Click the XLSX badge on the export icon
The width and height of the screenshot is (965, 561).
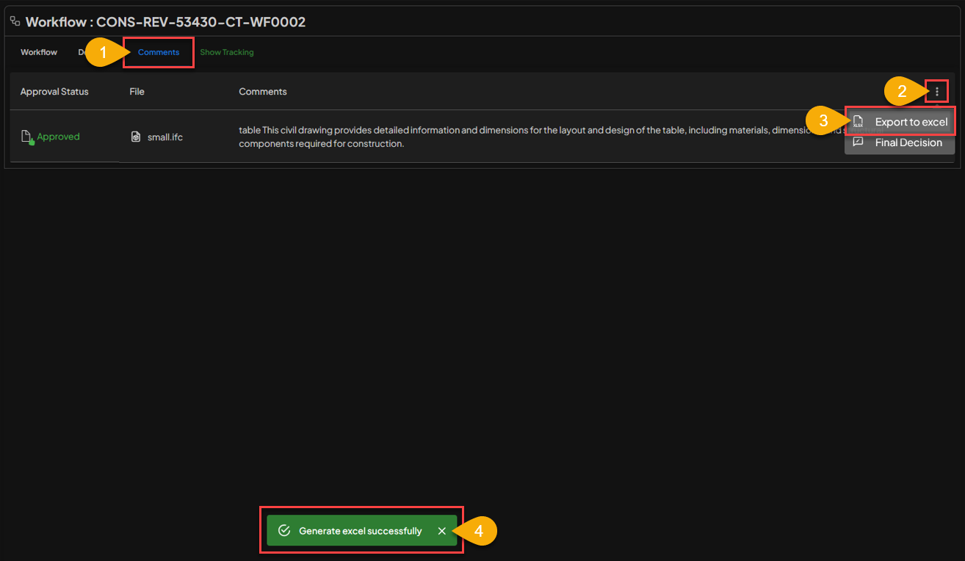pyautogui.click(x=859, y=126)
